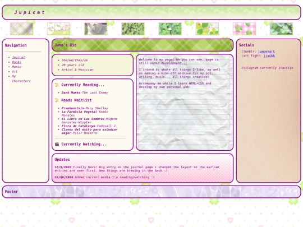Click Dark Marks-The Last Enemy entry
Viewport: 303px width, 227px height.
coord(85,92)
